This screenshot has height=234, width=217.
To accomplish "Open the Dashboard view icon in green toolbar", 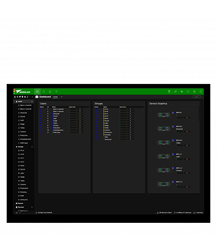I will click(37, 92).
